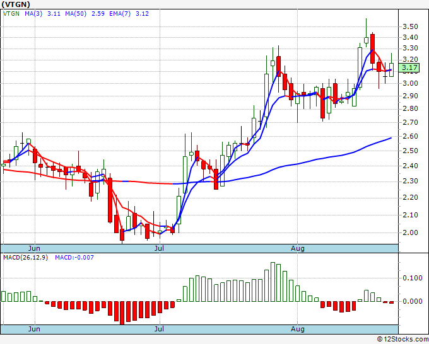Click the MACD:-0.007 value label
Viewport: 429px width, 344px height.
click(x=74, y=258)
